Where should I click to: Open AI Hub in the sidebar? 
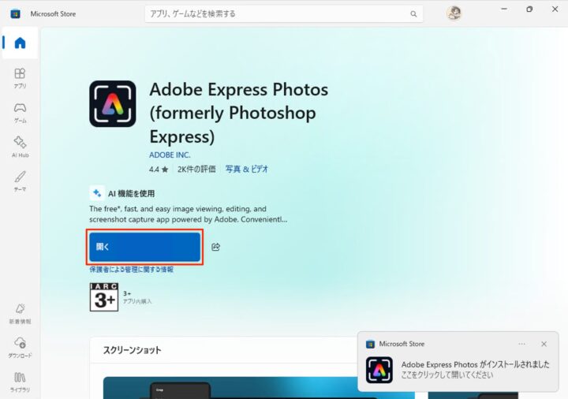(20, 146)
